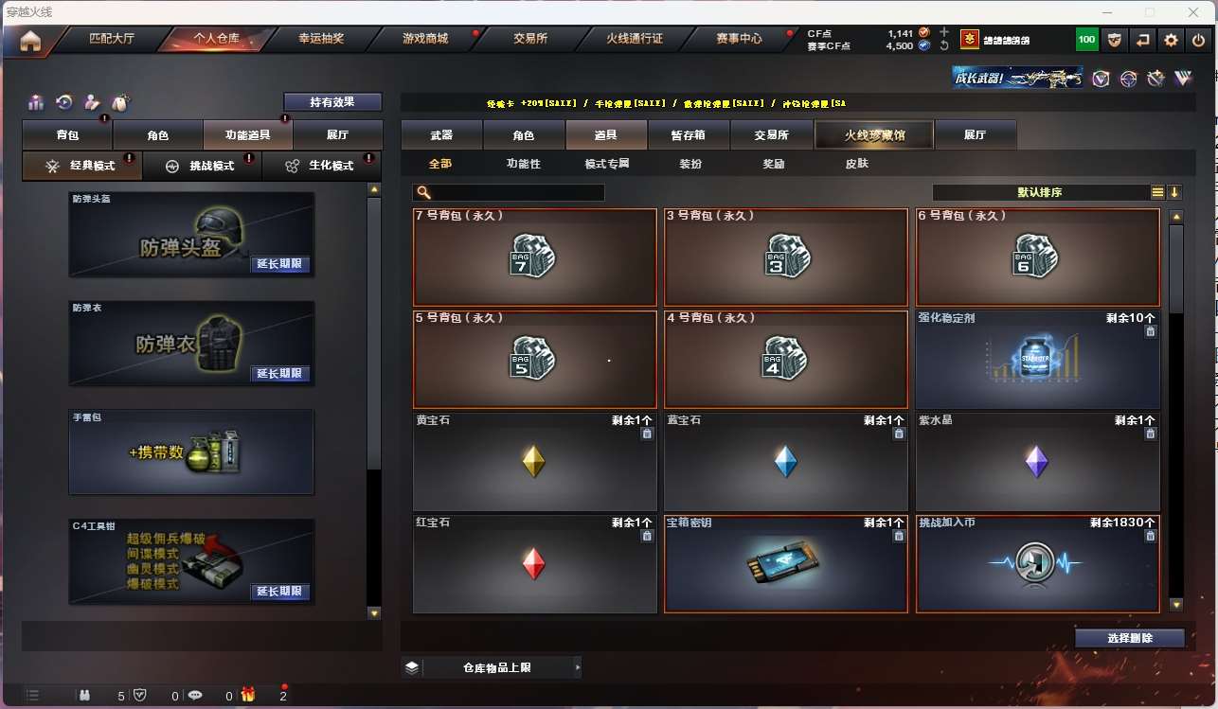Open the 仓库物品上限 expander
Viewport: 1218px width, 709px height.
tap(492, 667)
